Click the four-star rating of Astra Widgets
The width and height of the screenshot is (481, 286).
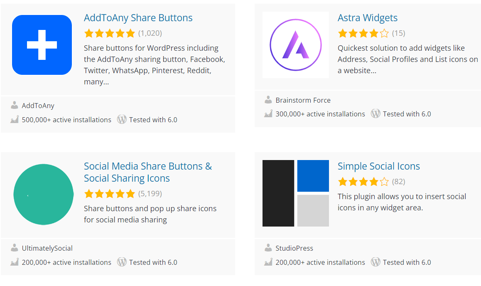363,33
